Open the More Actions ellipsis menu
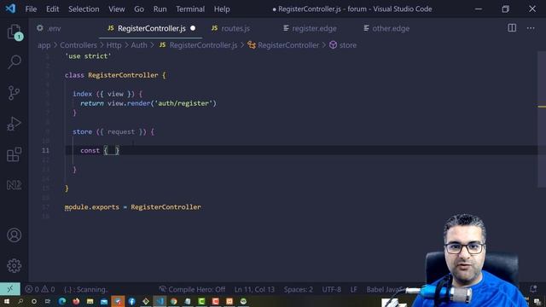The height and width of the screenshot is (307, 546). click(531, 28)
